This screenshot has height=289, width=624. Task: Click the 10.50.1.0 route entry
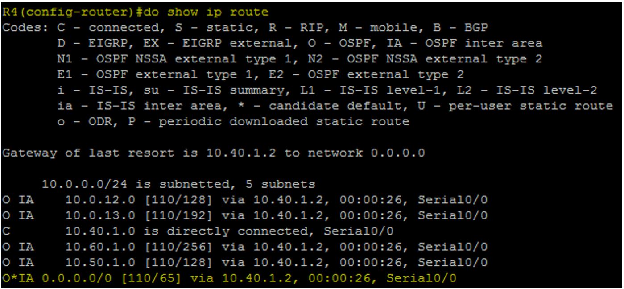245,263
